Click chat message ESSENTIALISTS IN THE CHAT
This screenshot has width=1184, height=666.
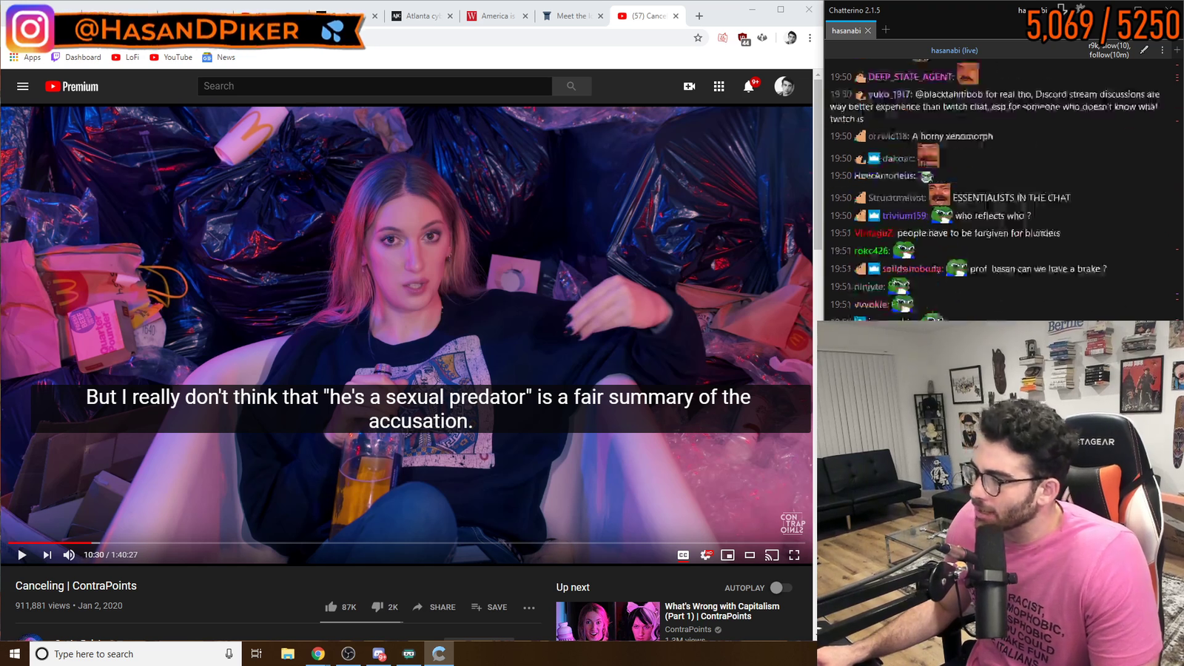tap(1011, 198)
